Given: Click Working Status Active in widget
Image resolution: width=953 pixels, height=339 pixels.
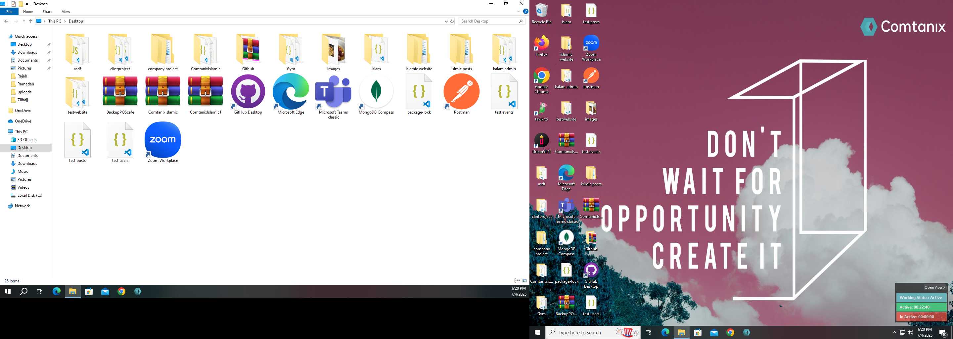Looking at the screenshot, I should pos(921,298).
